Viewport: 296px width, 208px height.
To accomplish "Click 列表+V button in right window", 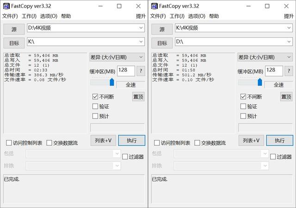I will (251, 140).
